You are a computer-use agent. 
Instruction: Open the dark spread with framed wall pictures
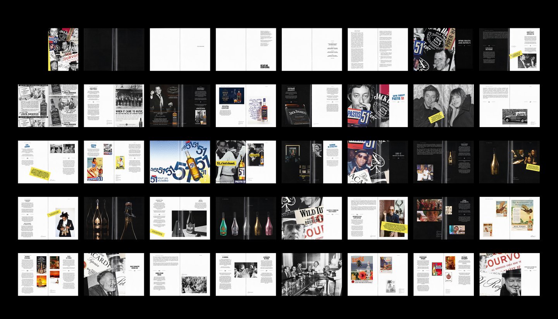click(312, 162)
